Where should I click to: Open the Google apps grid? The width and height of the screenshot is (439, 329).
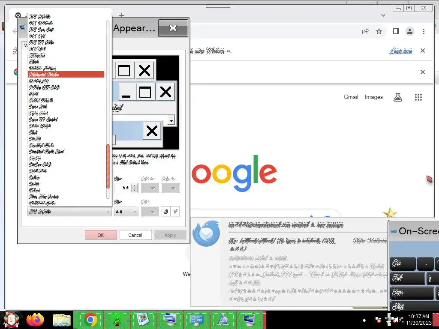tap(418, 97)
